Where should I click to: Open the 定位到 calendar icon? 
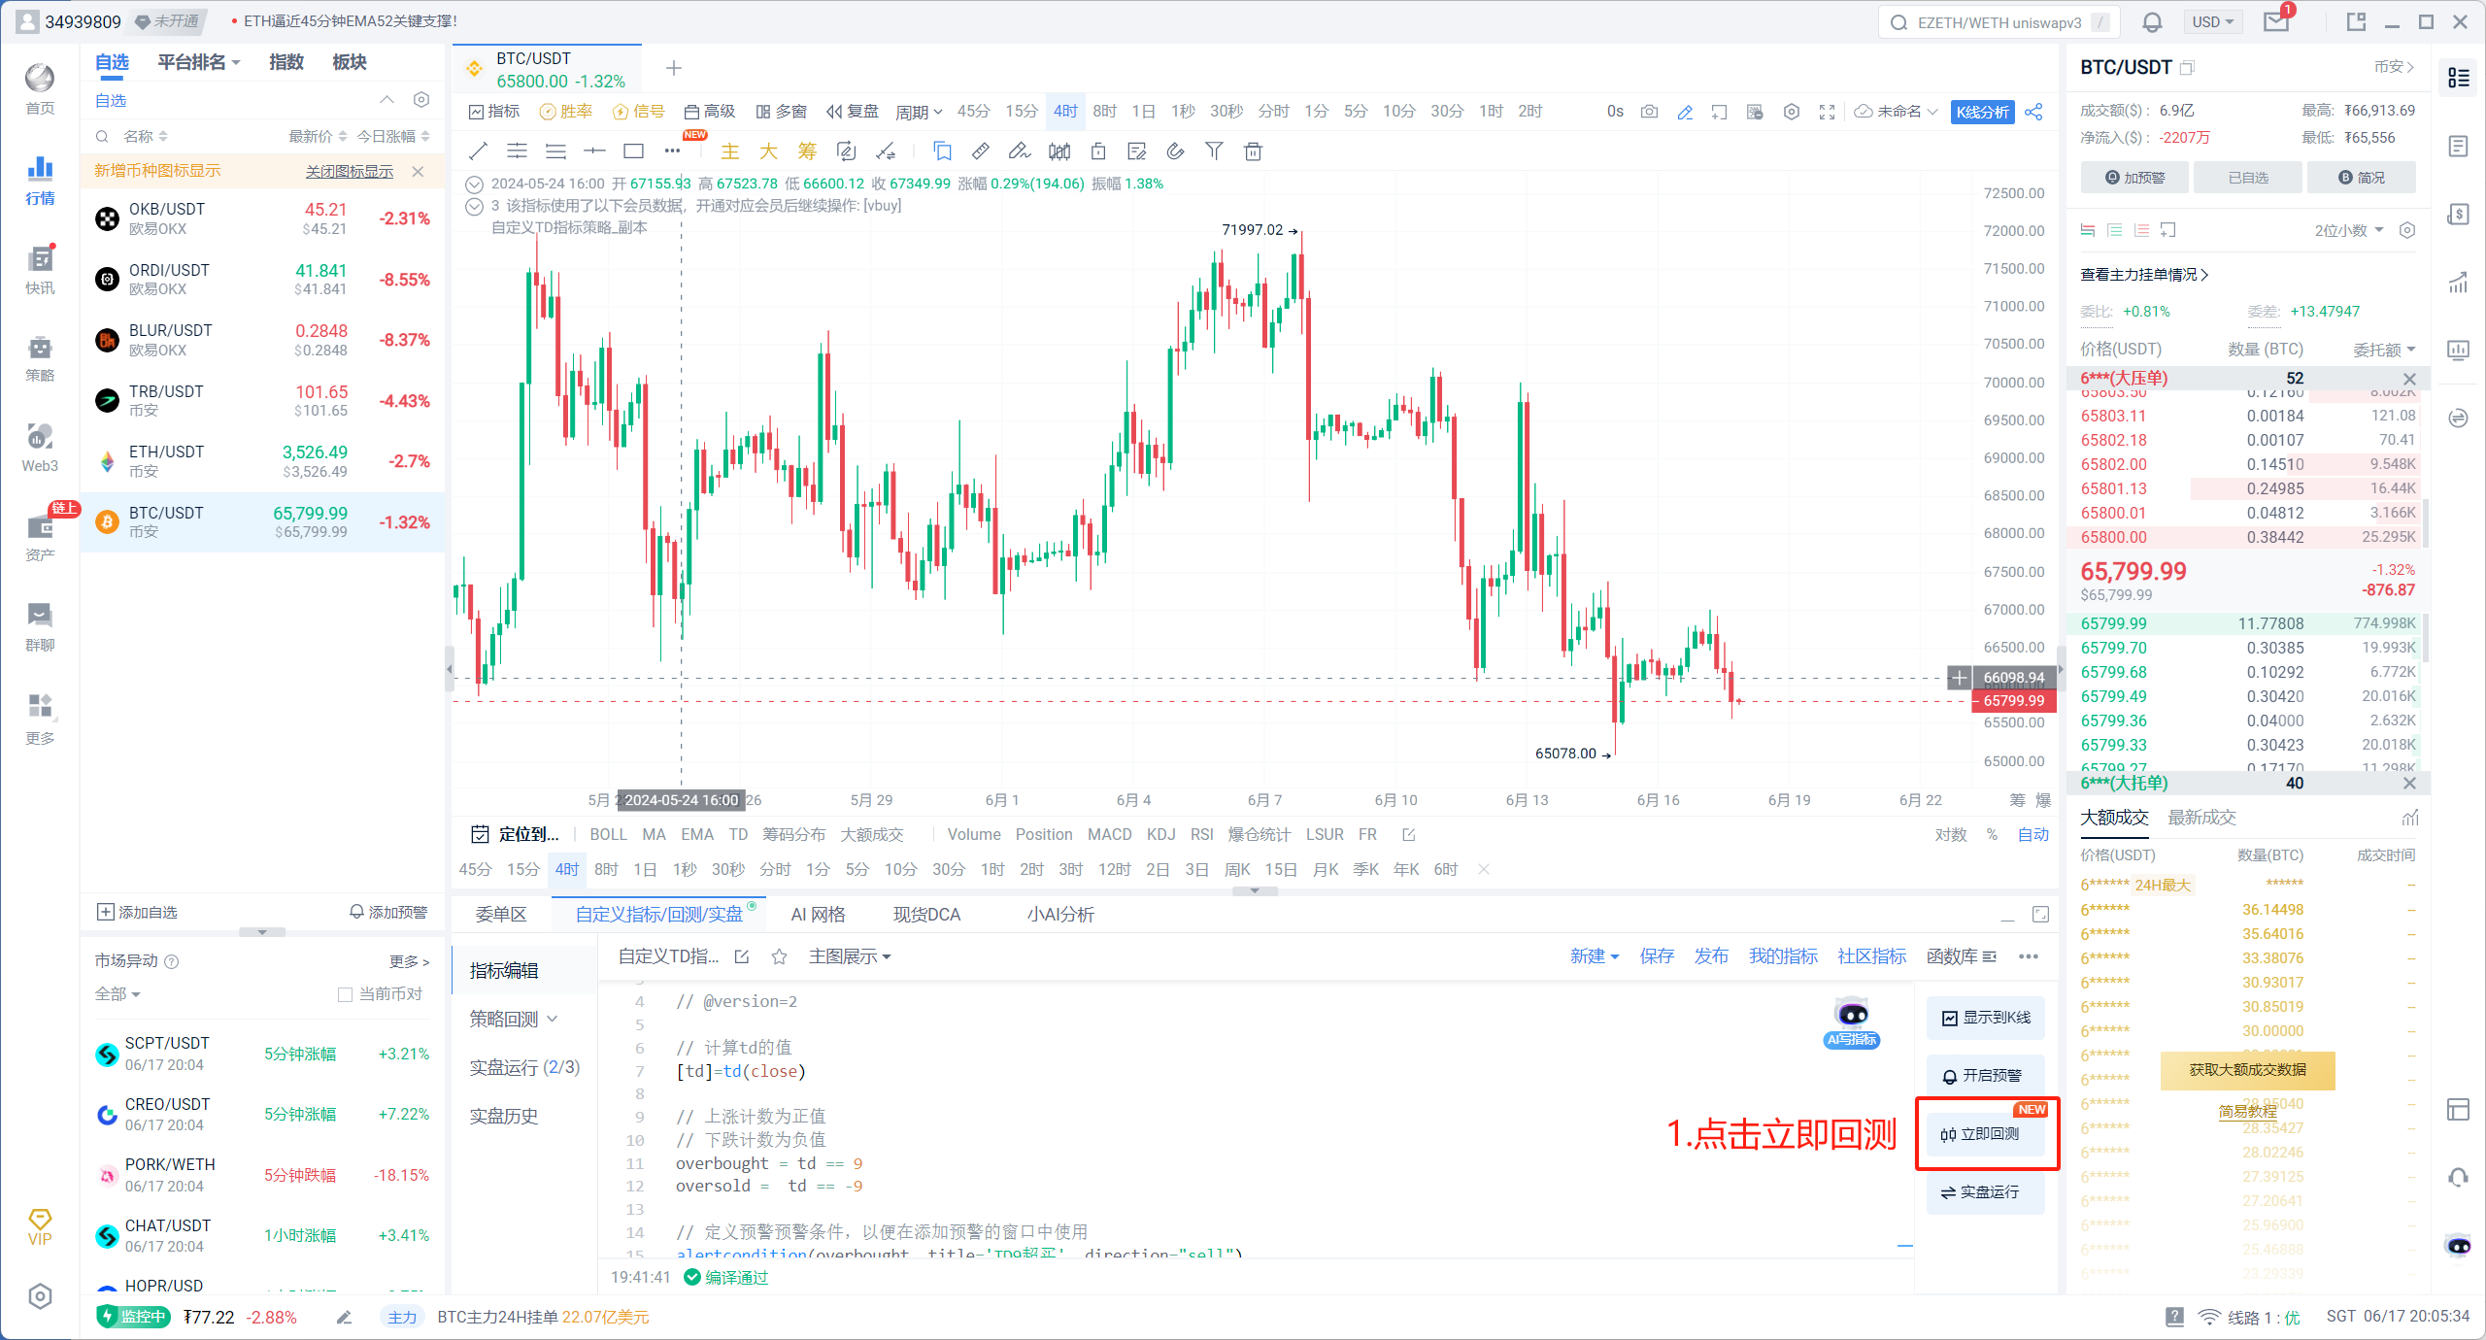tap(480, 834)
